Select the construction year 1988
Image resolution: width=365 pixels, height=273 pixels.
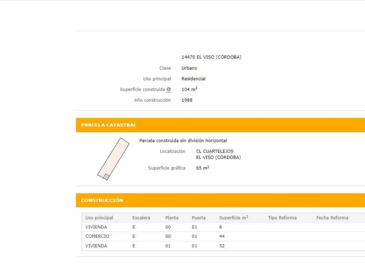(187, 100)
